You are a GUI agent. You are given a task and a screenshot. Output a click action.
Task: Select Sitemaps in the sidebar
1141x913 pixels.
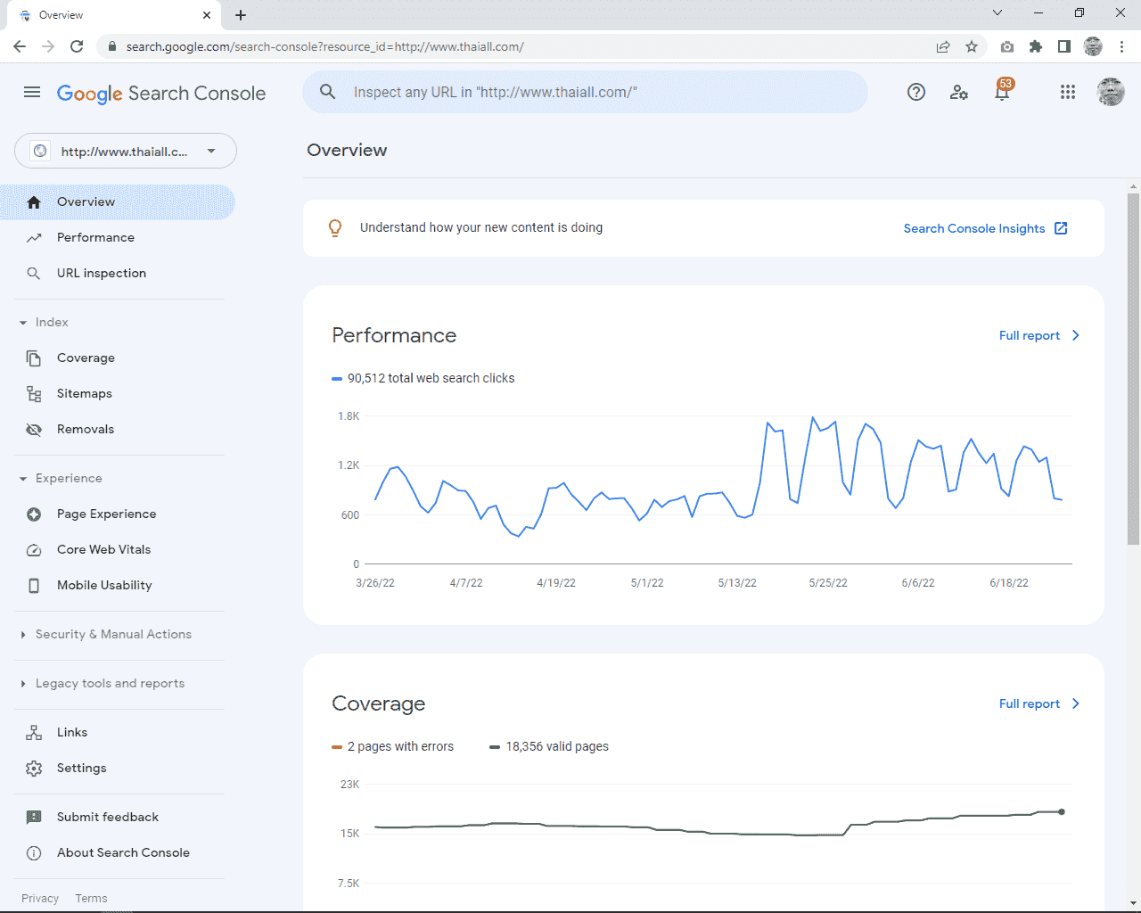tap(85, 393)
